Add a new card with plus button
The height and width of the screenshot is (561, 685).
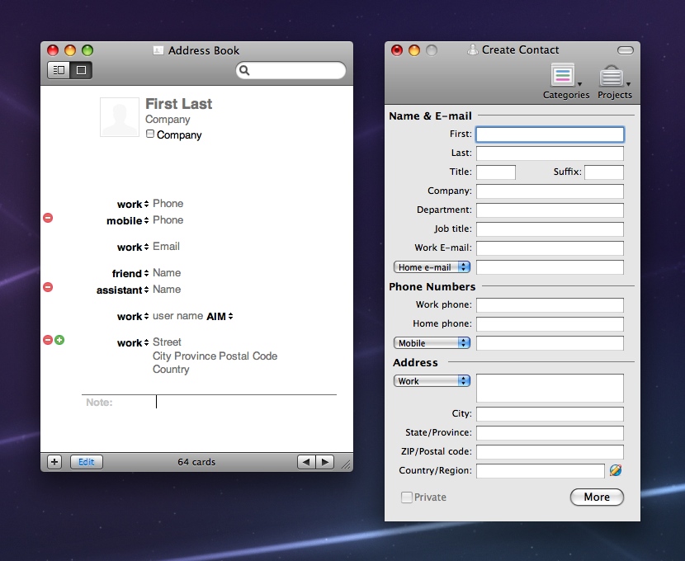pyautogui.click(x=54, y=462)
